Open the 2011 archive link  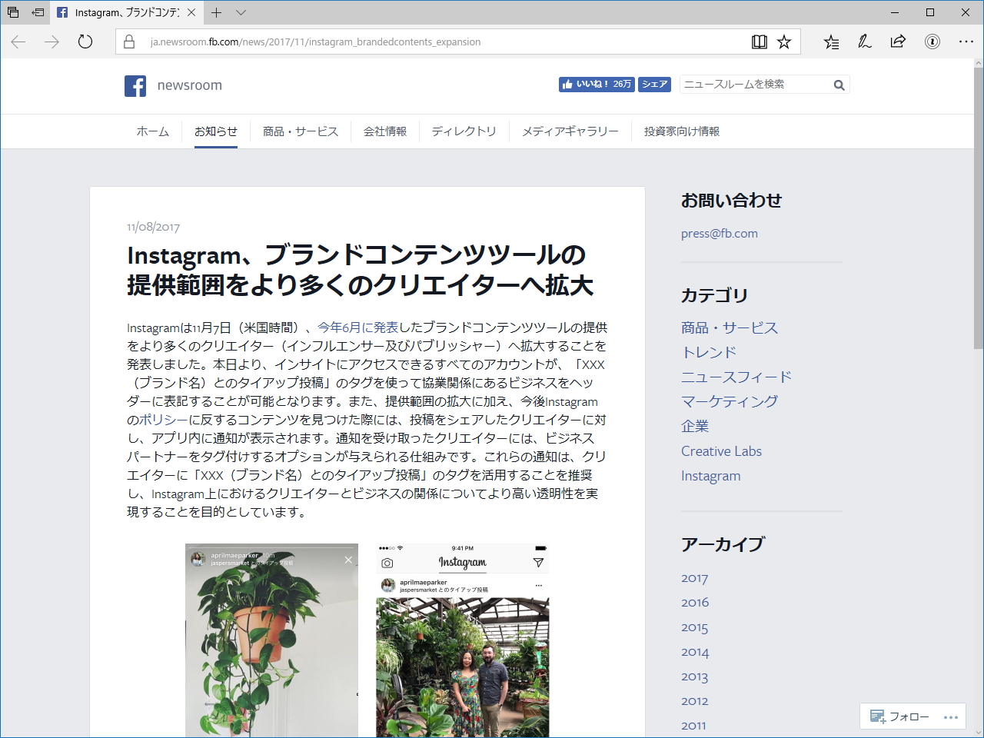(x=693, y=726)
